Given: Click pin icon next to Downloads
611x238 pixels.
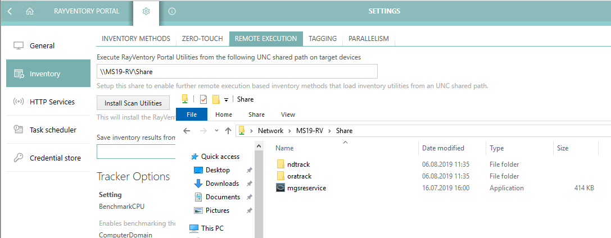Looking at the screenshot, I should tap(250, 184).
